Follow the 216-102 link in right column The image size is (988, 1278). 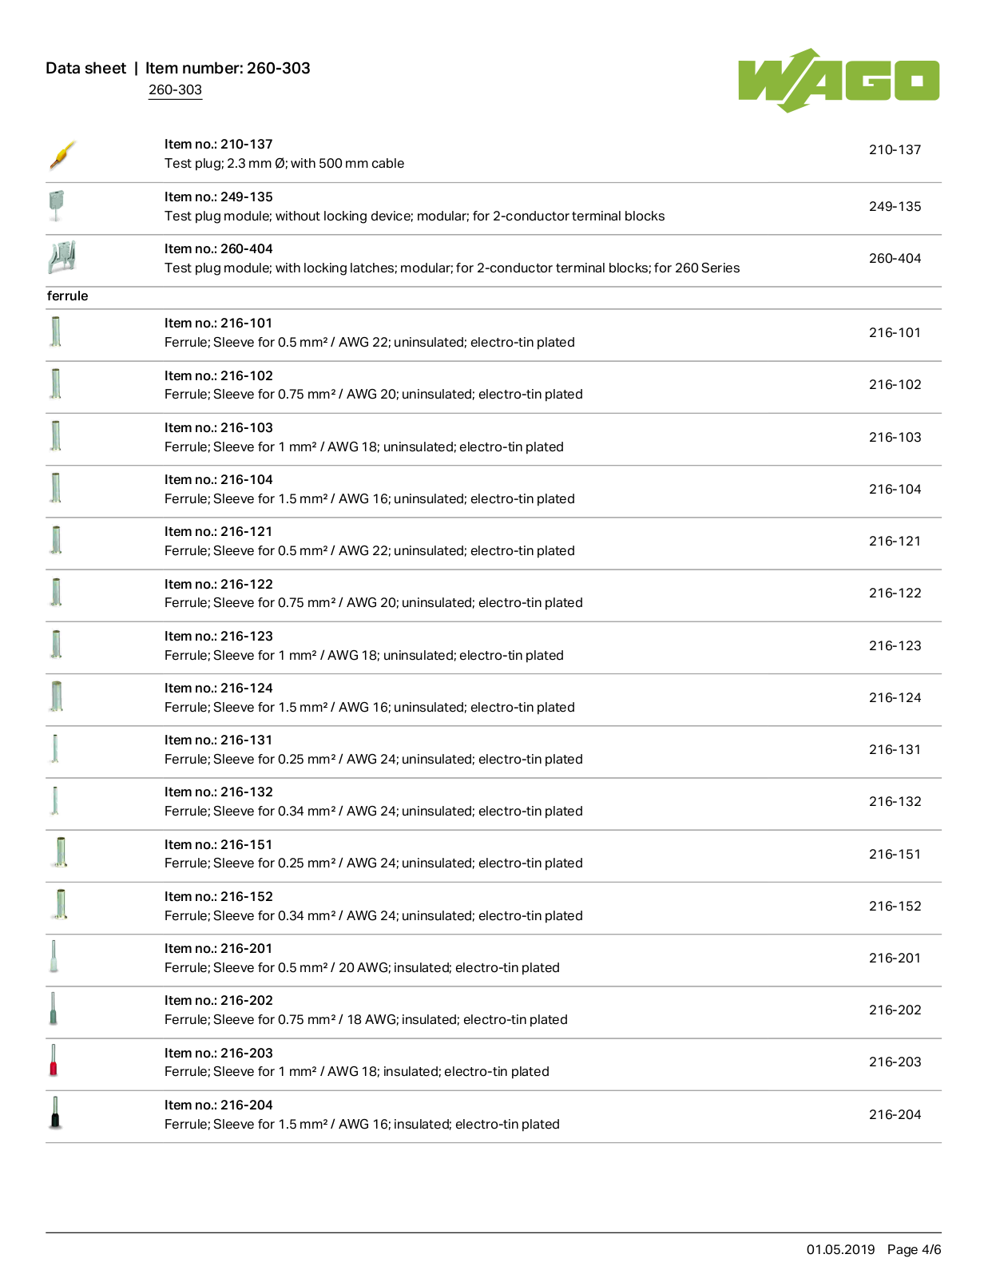tap(895, 385)
